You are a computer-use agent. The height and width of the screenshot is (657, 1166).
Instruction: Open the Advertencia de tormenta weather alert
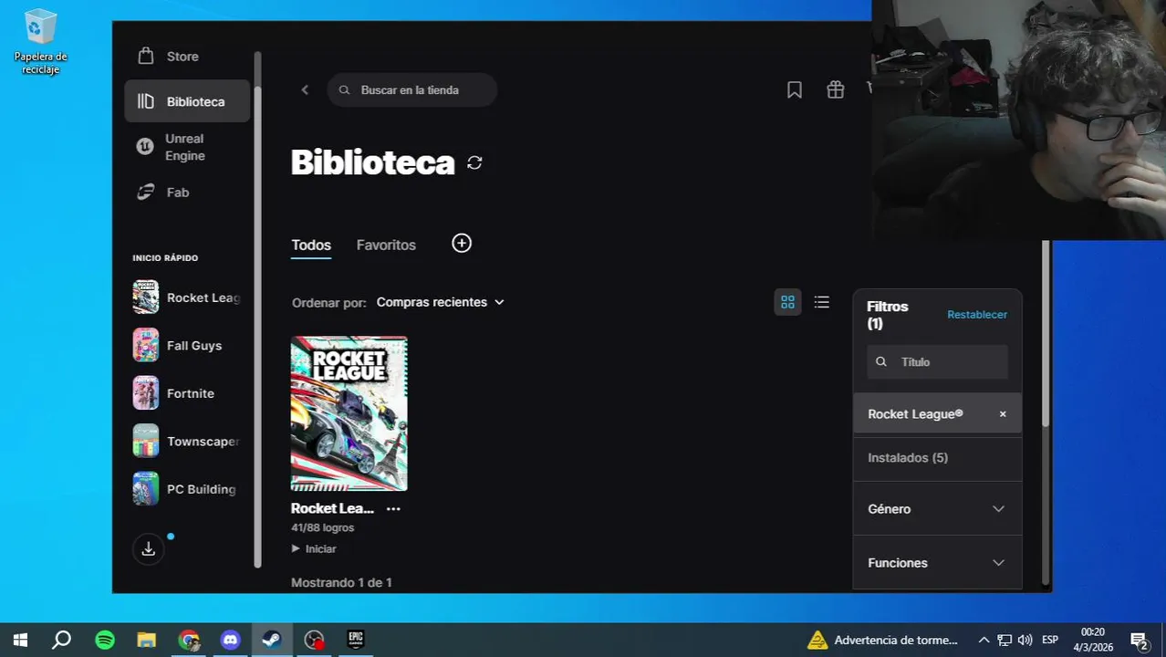click(883, 640)
